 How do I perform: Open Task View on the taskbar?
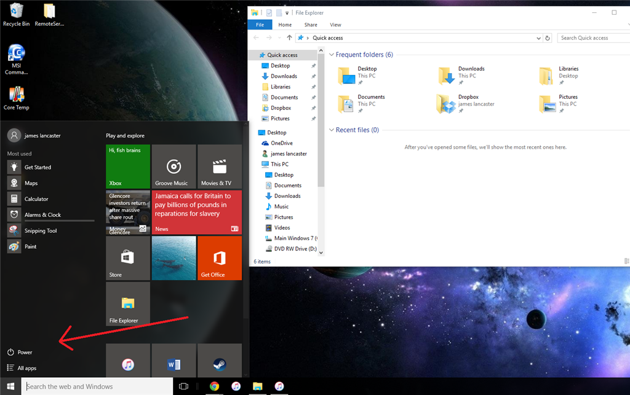(183, 386)
